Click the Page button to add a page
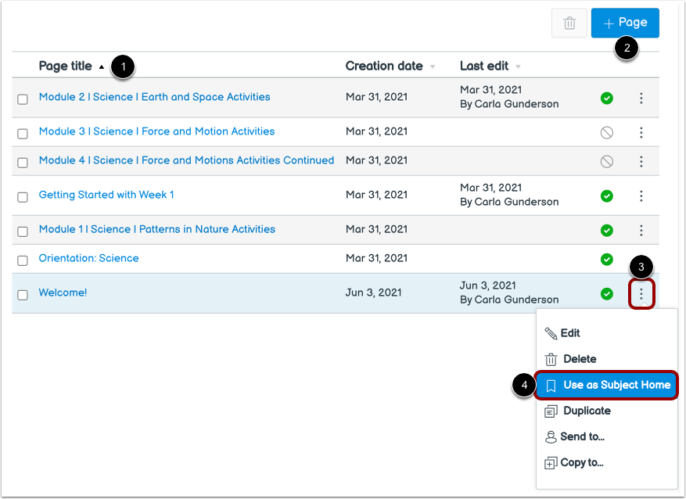 [x=625, y=23]
